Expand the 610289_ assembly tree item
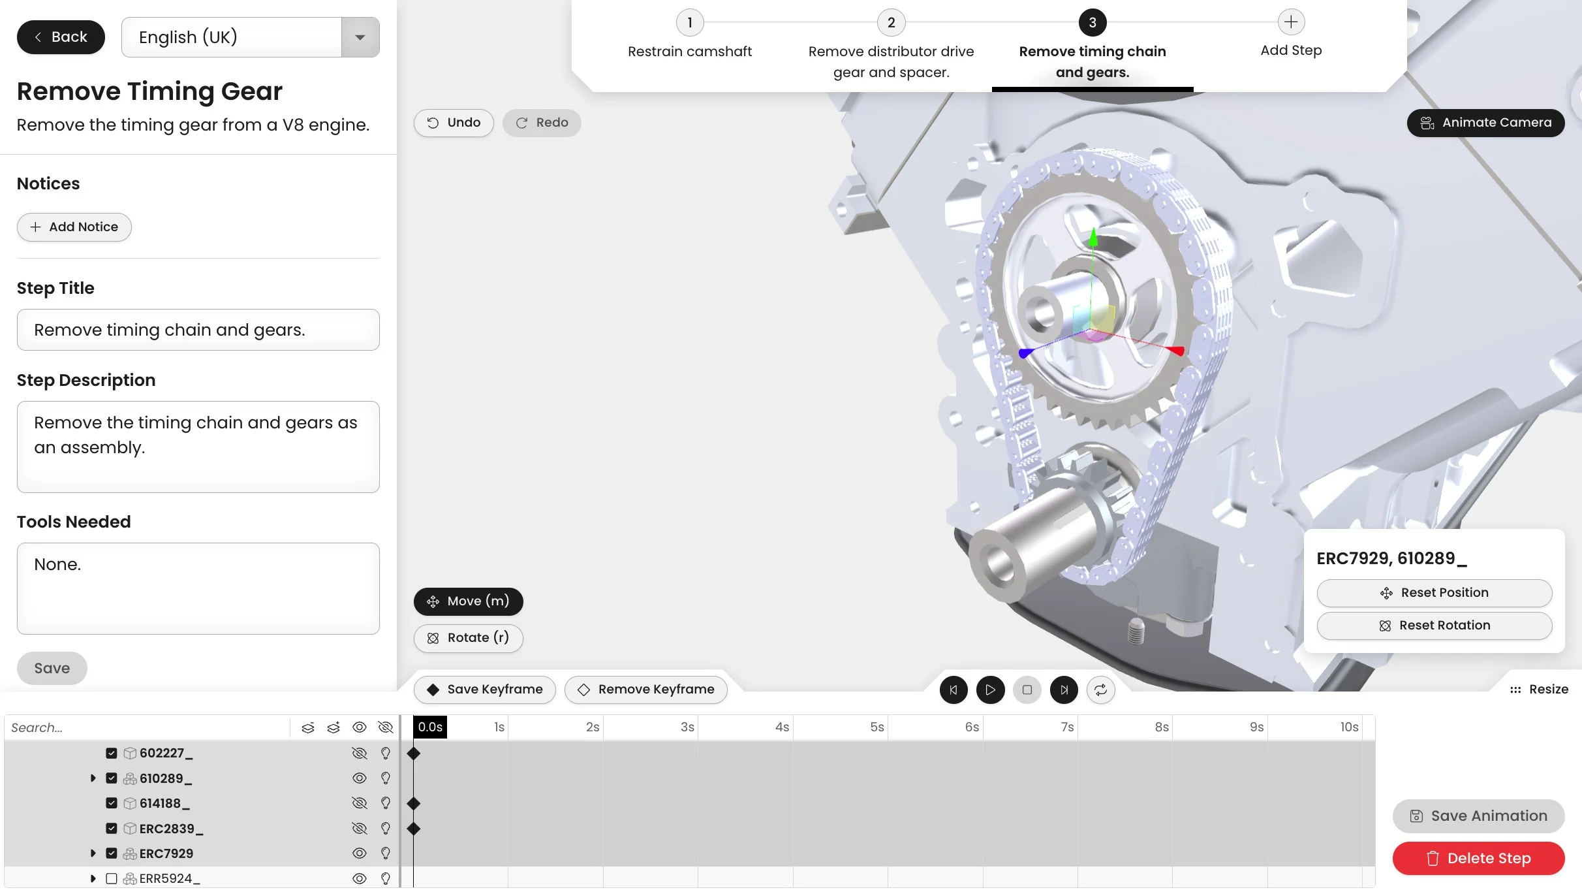Screen dimensions: 1582x892 (93, 778)
